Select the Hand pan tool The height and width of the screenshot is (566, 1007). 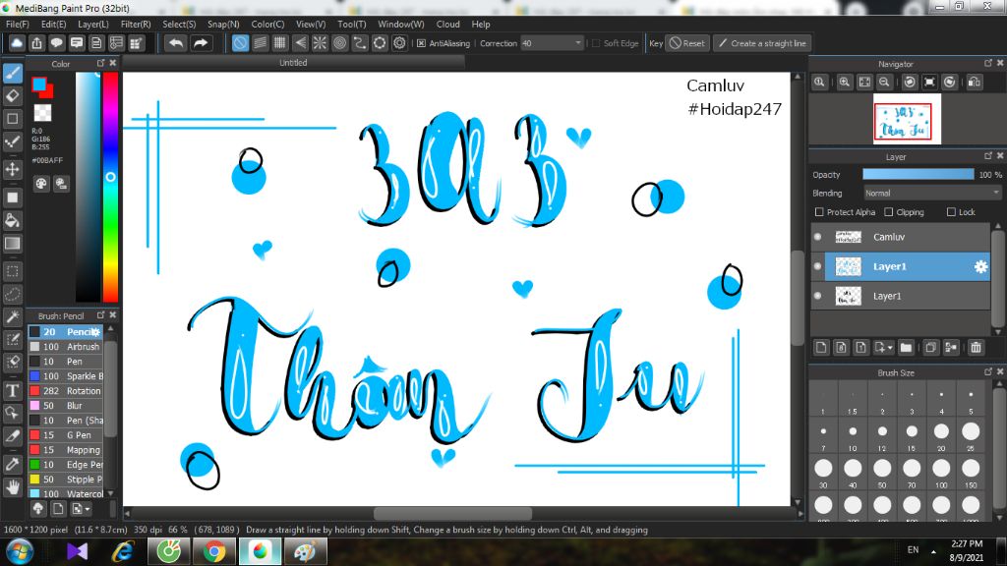pyautogui.click(x=12, y=487)
